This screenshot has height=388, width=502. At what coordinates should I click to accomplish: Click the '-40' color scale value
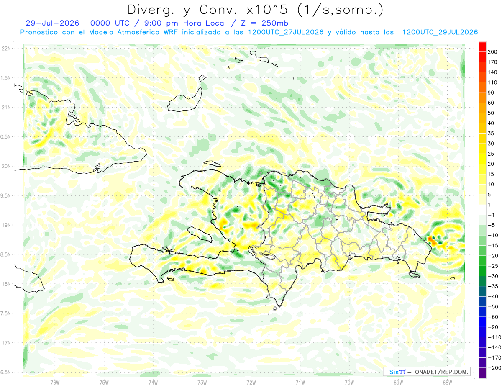click(494, 296)
